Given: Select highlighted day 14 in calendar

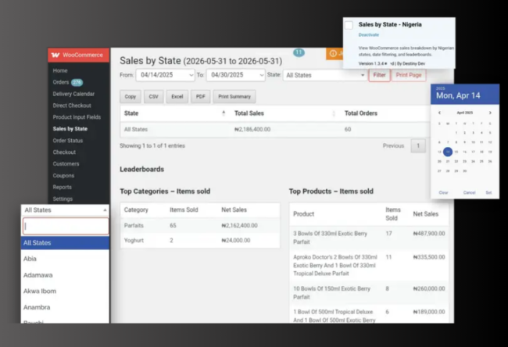Looking at the screenshot, I should point(448,152).
